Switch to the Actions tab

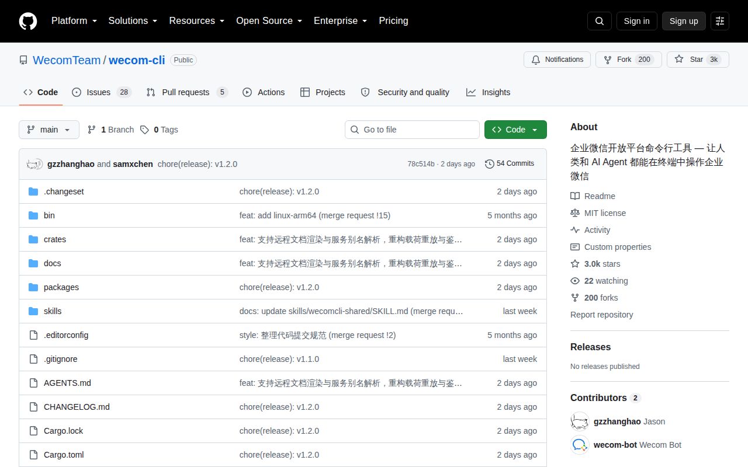click(264, 92)
